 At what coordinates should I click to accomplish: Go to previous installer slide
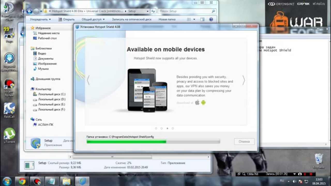88,80
